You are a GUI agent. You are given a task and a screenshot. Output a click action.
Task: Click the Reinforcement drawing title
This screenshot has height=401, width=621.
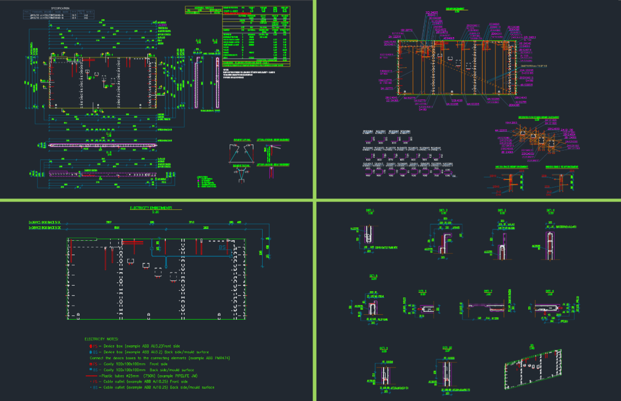coord(456,9)
